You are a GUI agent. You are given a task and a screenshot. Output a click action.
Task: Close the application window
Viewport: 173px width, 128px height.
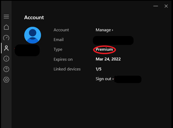pyautogui.click(x=166, y=6)
